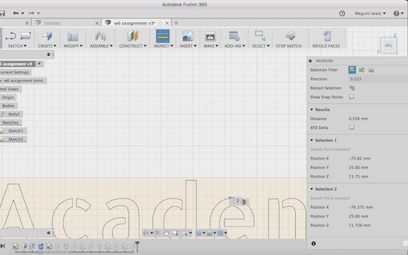The width and height of the screenshot is (408, 255).
Task: Open the SELECT dropdown menu
Action: [260, 46]
